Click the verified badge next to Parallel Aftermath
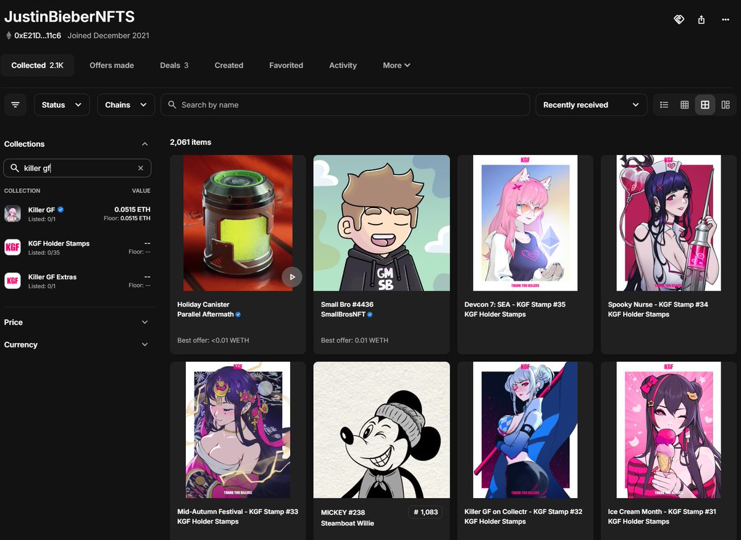This screenshot has width=741, height=540. tap(238, 314)
